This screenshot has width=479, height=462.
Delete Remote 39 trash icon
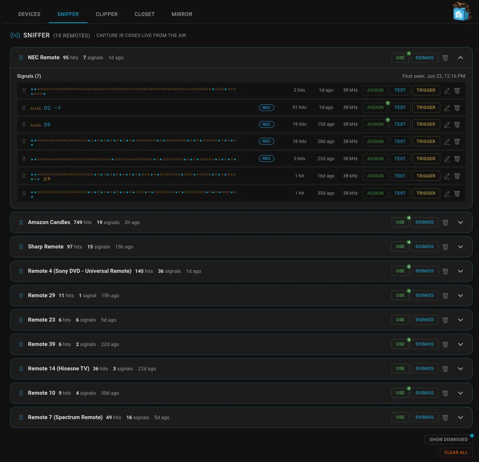[x=445, y=344]
